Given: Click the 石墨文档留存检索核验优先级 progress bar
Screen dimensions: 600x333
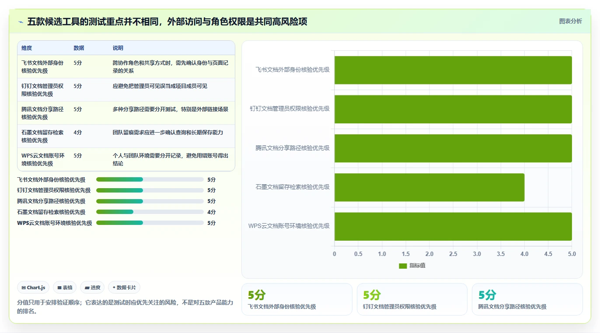Looking at the screenshot, I should pos(150,212).
